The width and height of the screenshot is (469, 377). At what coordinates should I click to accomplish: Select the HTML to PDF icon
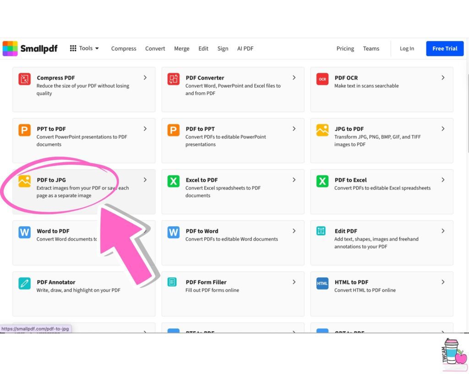[x=322, y=284]
